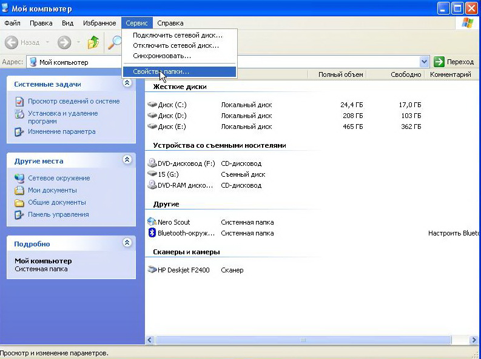Viewport: 481px width, 359px height.
Task: Open the Вид menu
Action: click(x=67, y=23)
